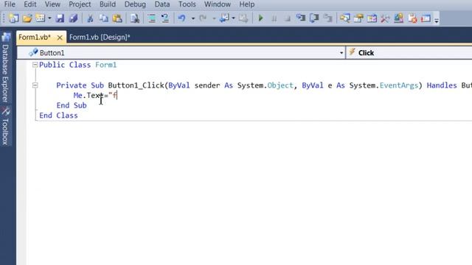Open the File menu
Image resolution: width=472 pixels, height=265 pixels.
[x=10, y=4]
